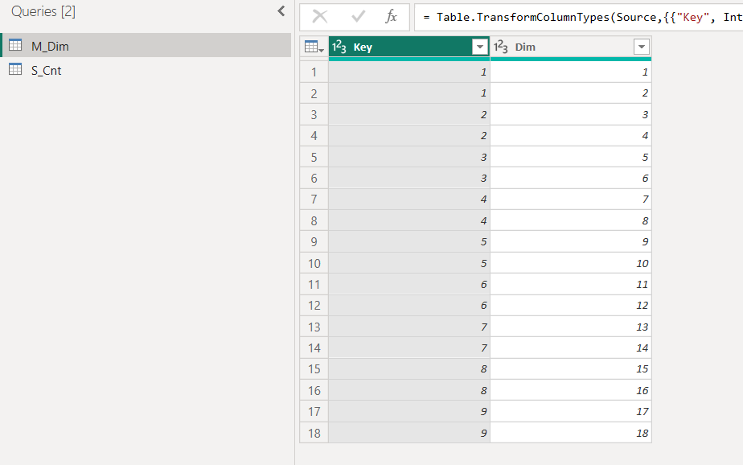Click the Key cell in row 3
The height and width of the screenshot is (465, 743).
coord(409,115)
